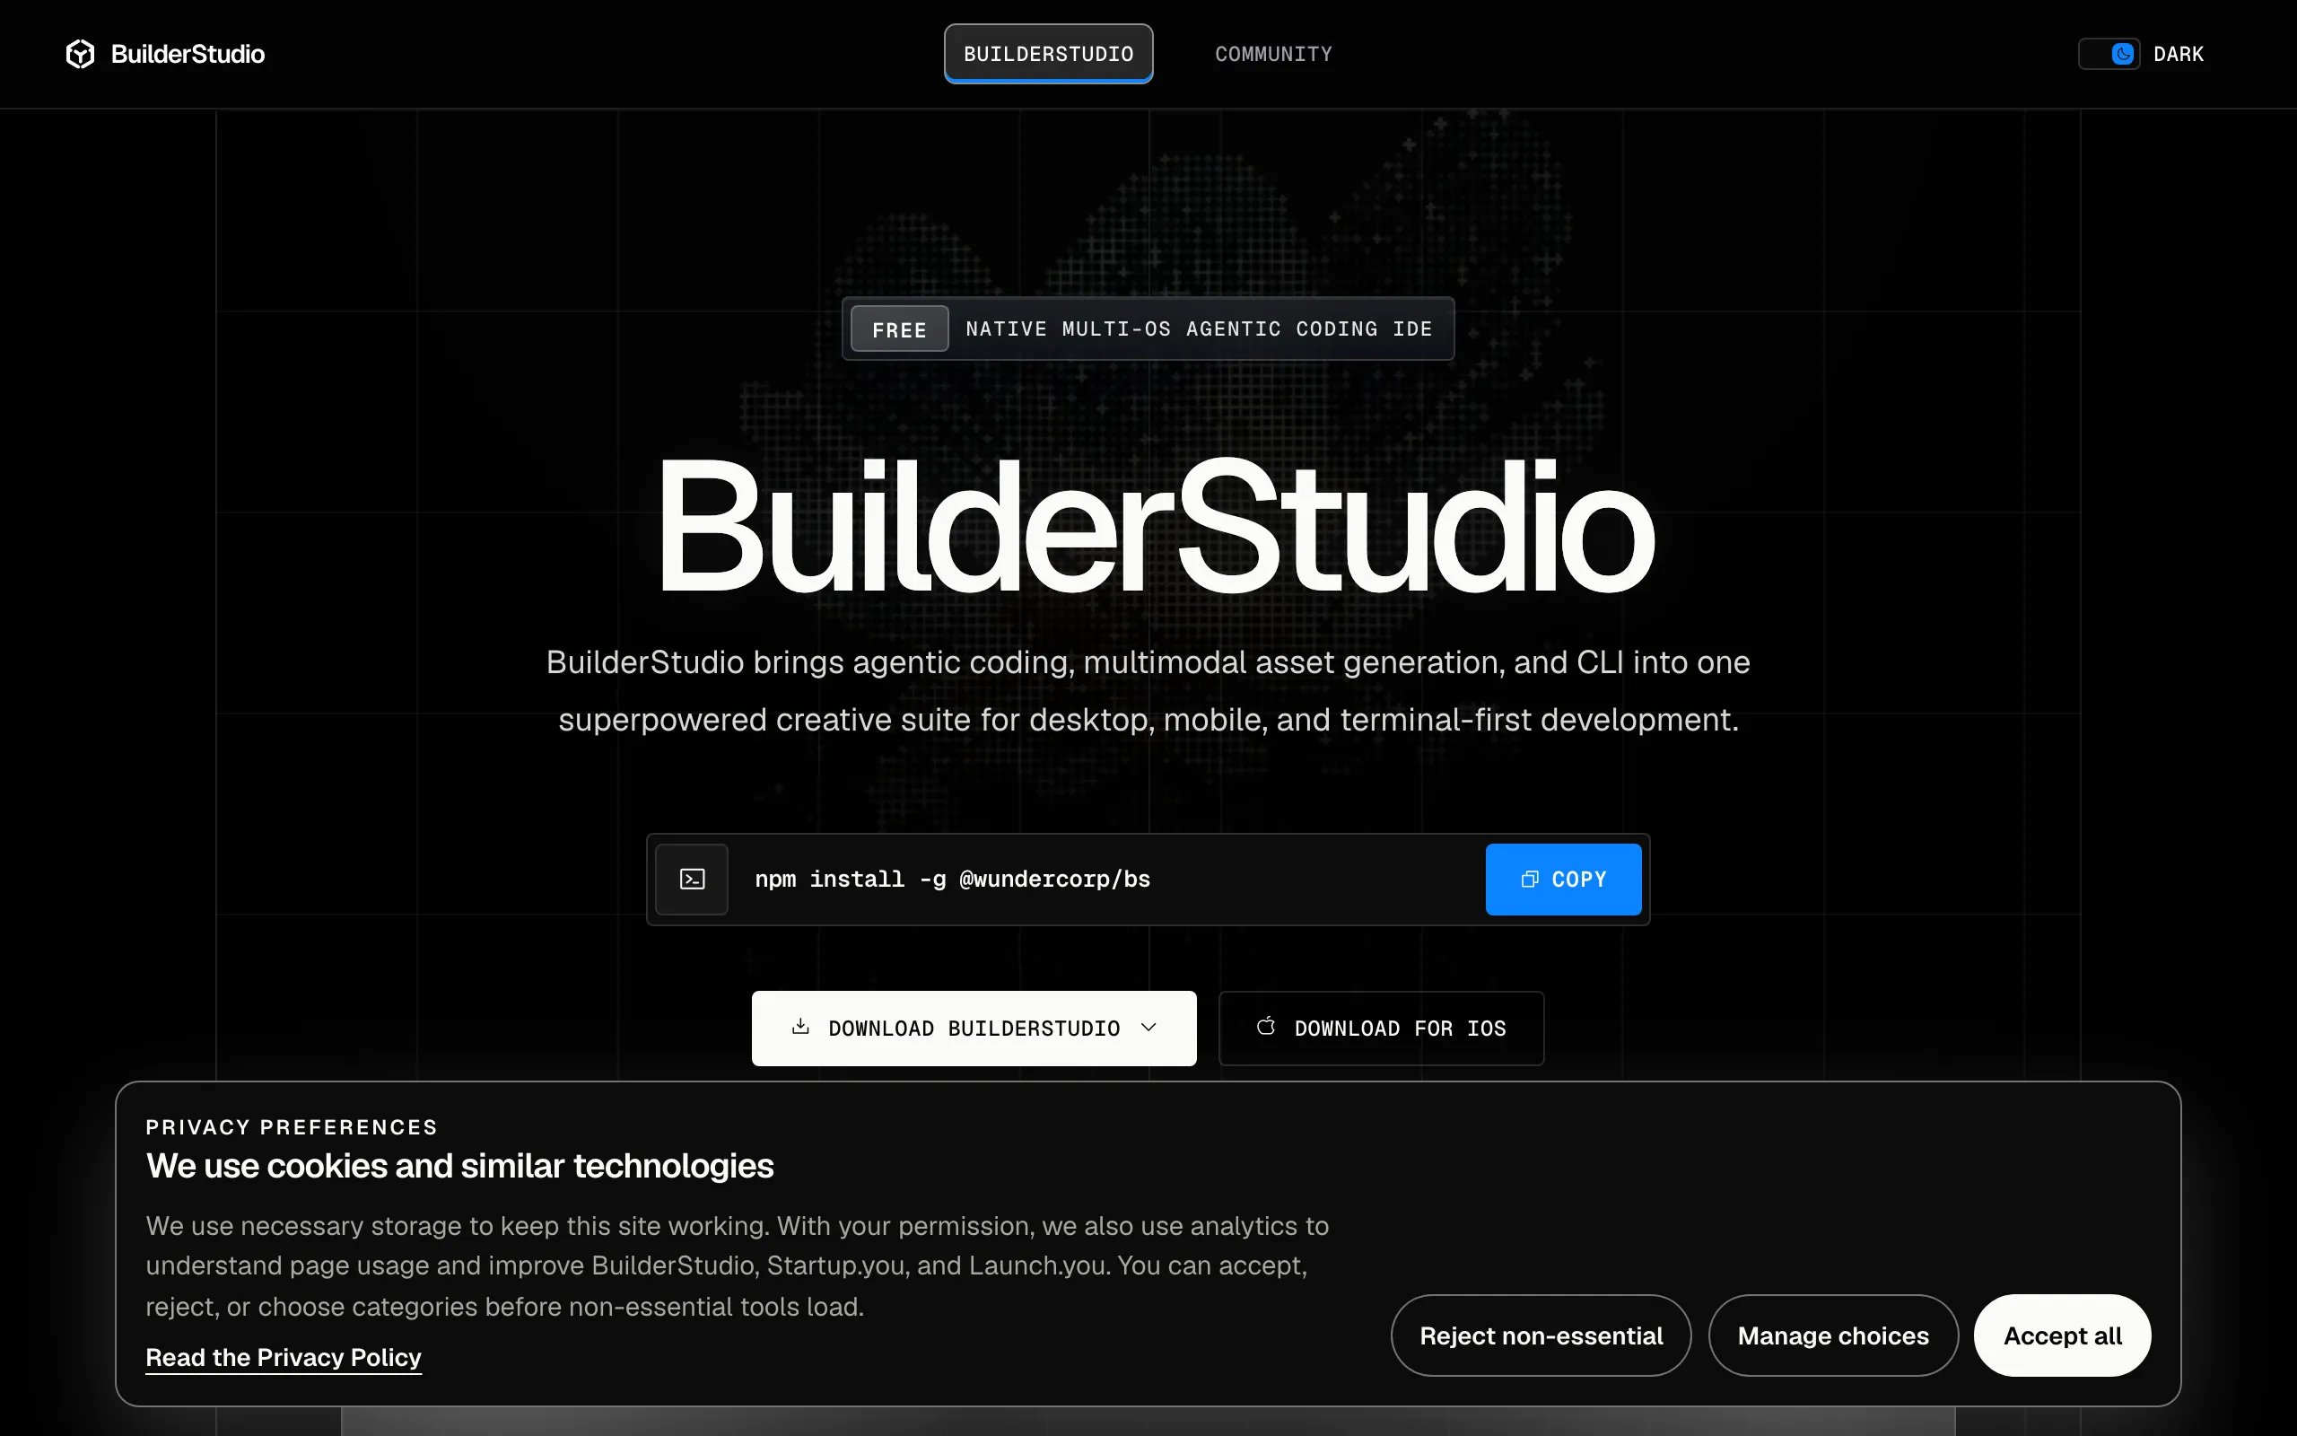Open the COMMUNITY nav tab
The image size is (2297, 1436).
1274,54
